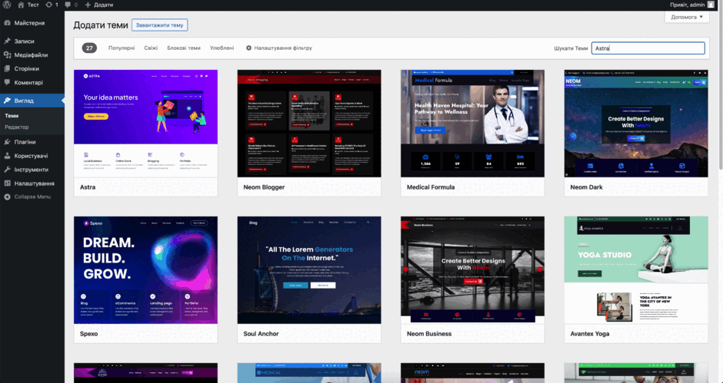Viewport: 723px width, 383px height.
Task: Open the Medical Formula theme thumbnail
Action: (472, 124)
